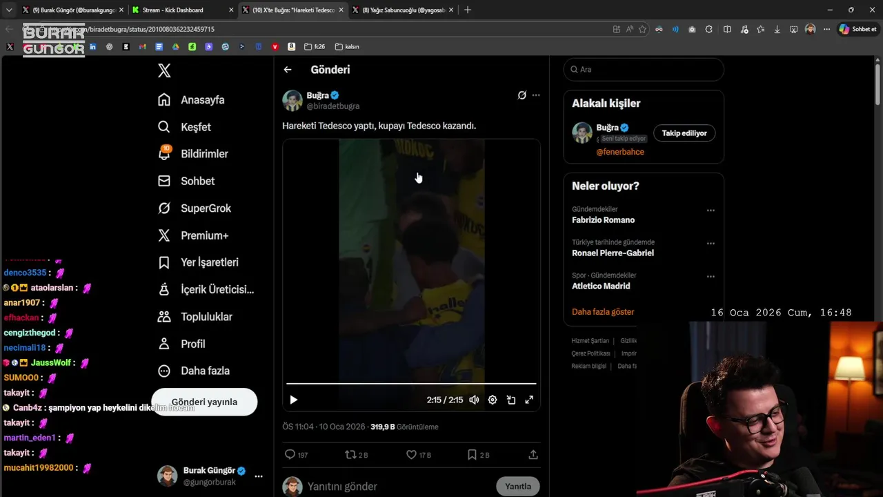Share the post
This screenshot has width=883, height=497.
(533, 455)
